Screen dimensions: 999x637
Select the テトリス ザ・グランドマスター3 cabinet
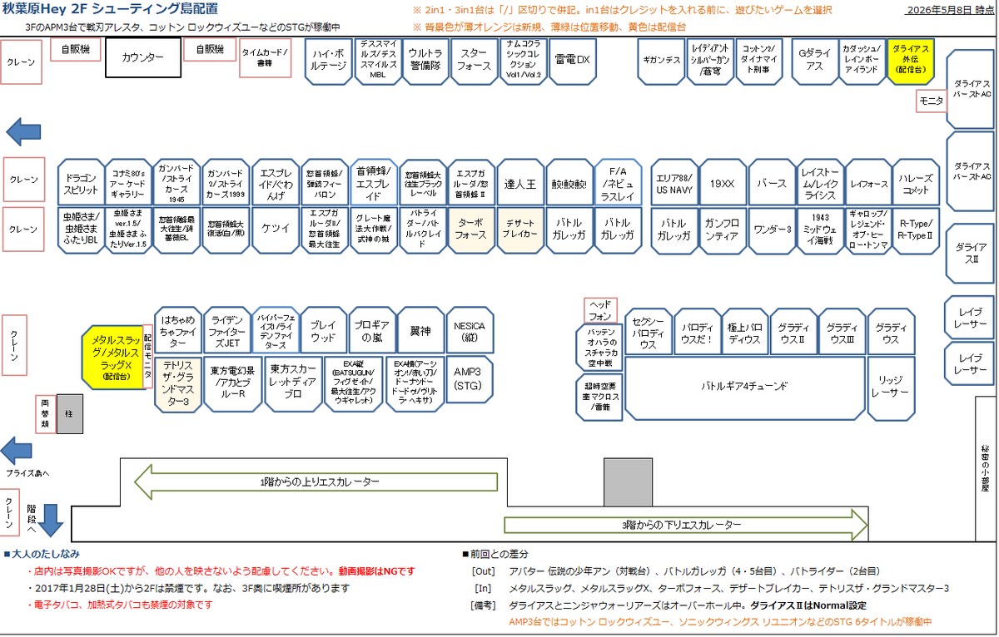(178, 383)
